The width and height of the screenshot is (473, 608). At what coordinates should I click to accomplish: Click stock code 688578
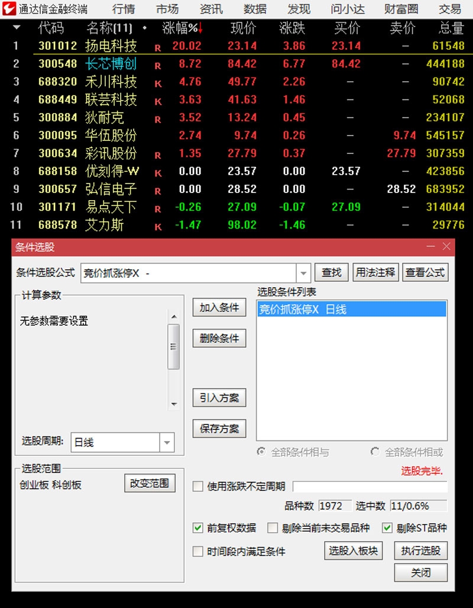click(58, 224)
